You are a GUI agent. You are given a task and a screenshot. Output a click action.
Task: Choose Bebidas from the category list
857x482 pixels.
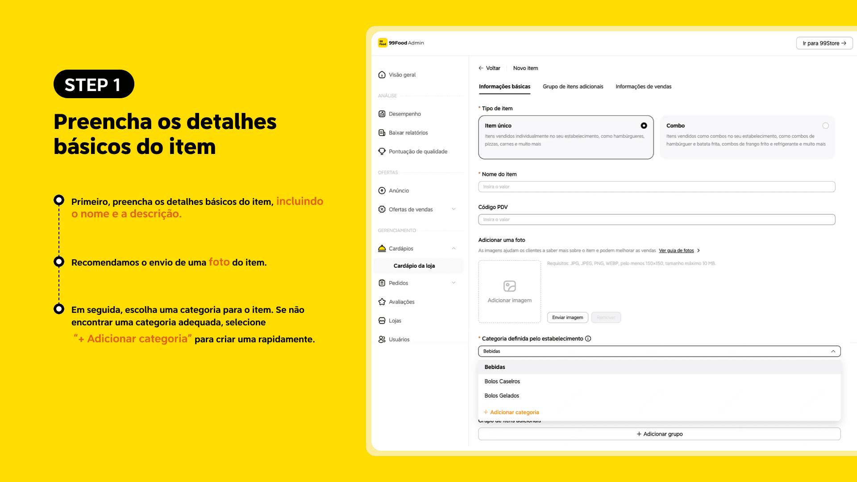pyautogui.click(x=659, y=367)
